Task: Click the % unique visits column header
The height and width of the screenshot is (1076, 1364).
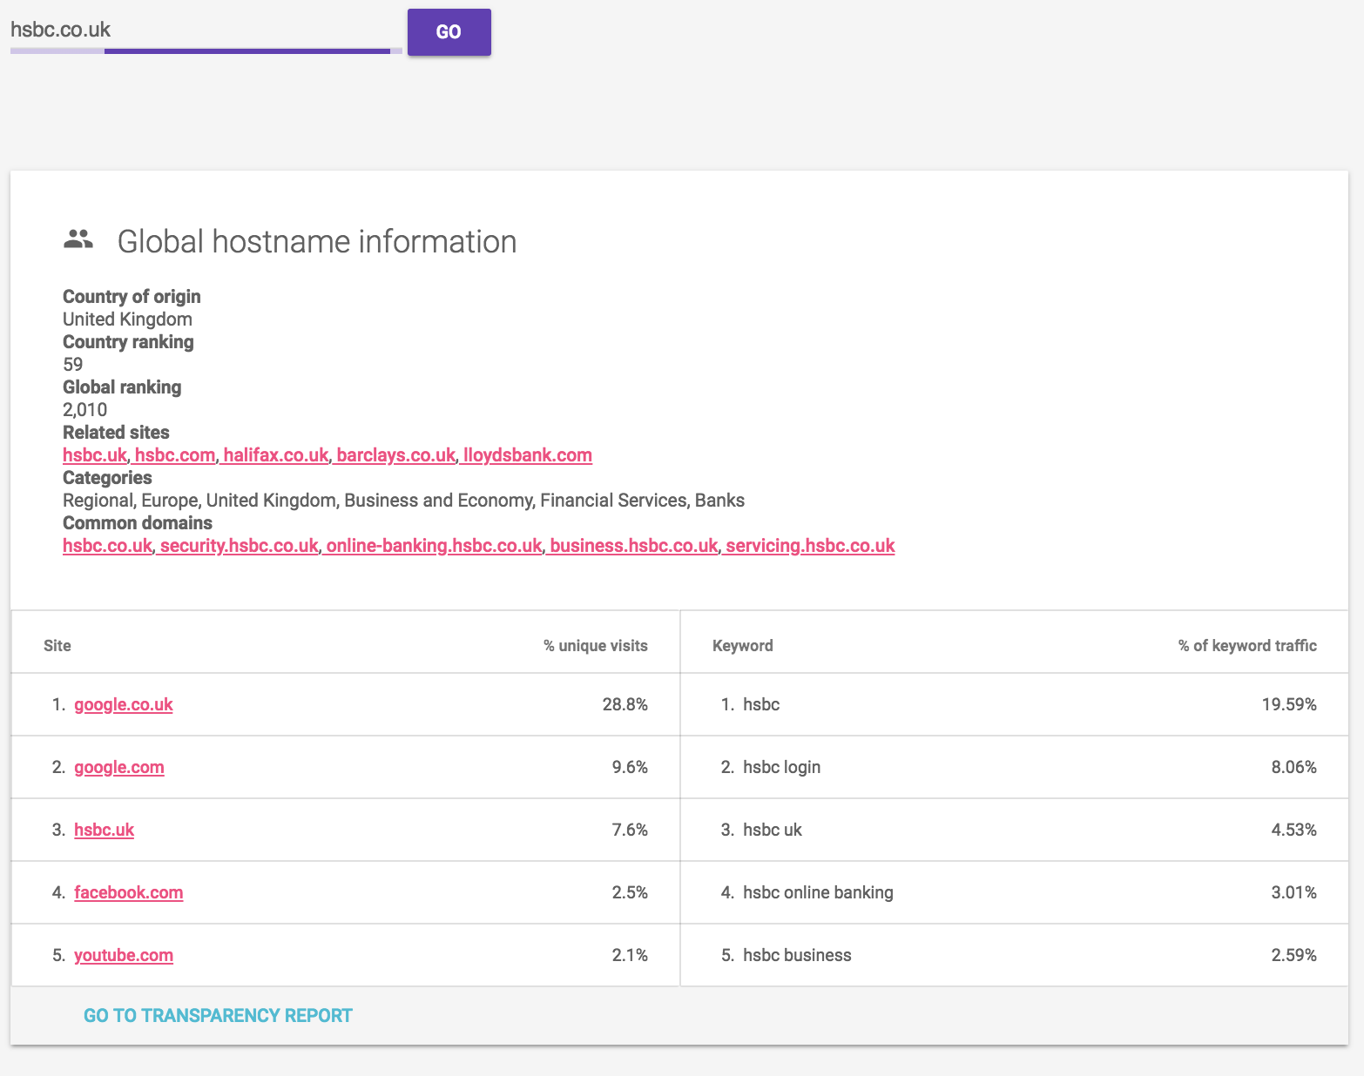Action: (596, 645)
